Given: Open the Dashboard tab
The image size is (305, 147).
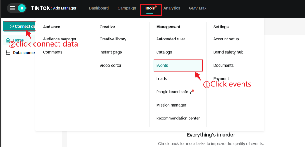Looking at the screenshot, I should tap(99, 8).
